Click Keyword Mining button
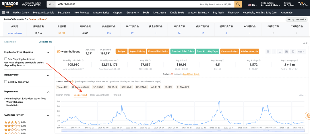Viewport: 310px width, 134px height. [137, 51]
